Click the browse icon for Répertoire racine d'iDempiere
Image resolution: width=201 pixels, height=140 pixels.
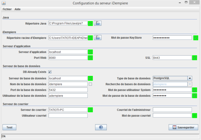point(98,38)
